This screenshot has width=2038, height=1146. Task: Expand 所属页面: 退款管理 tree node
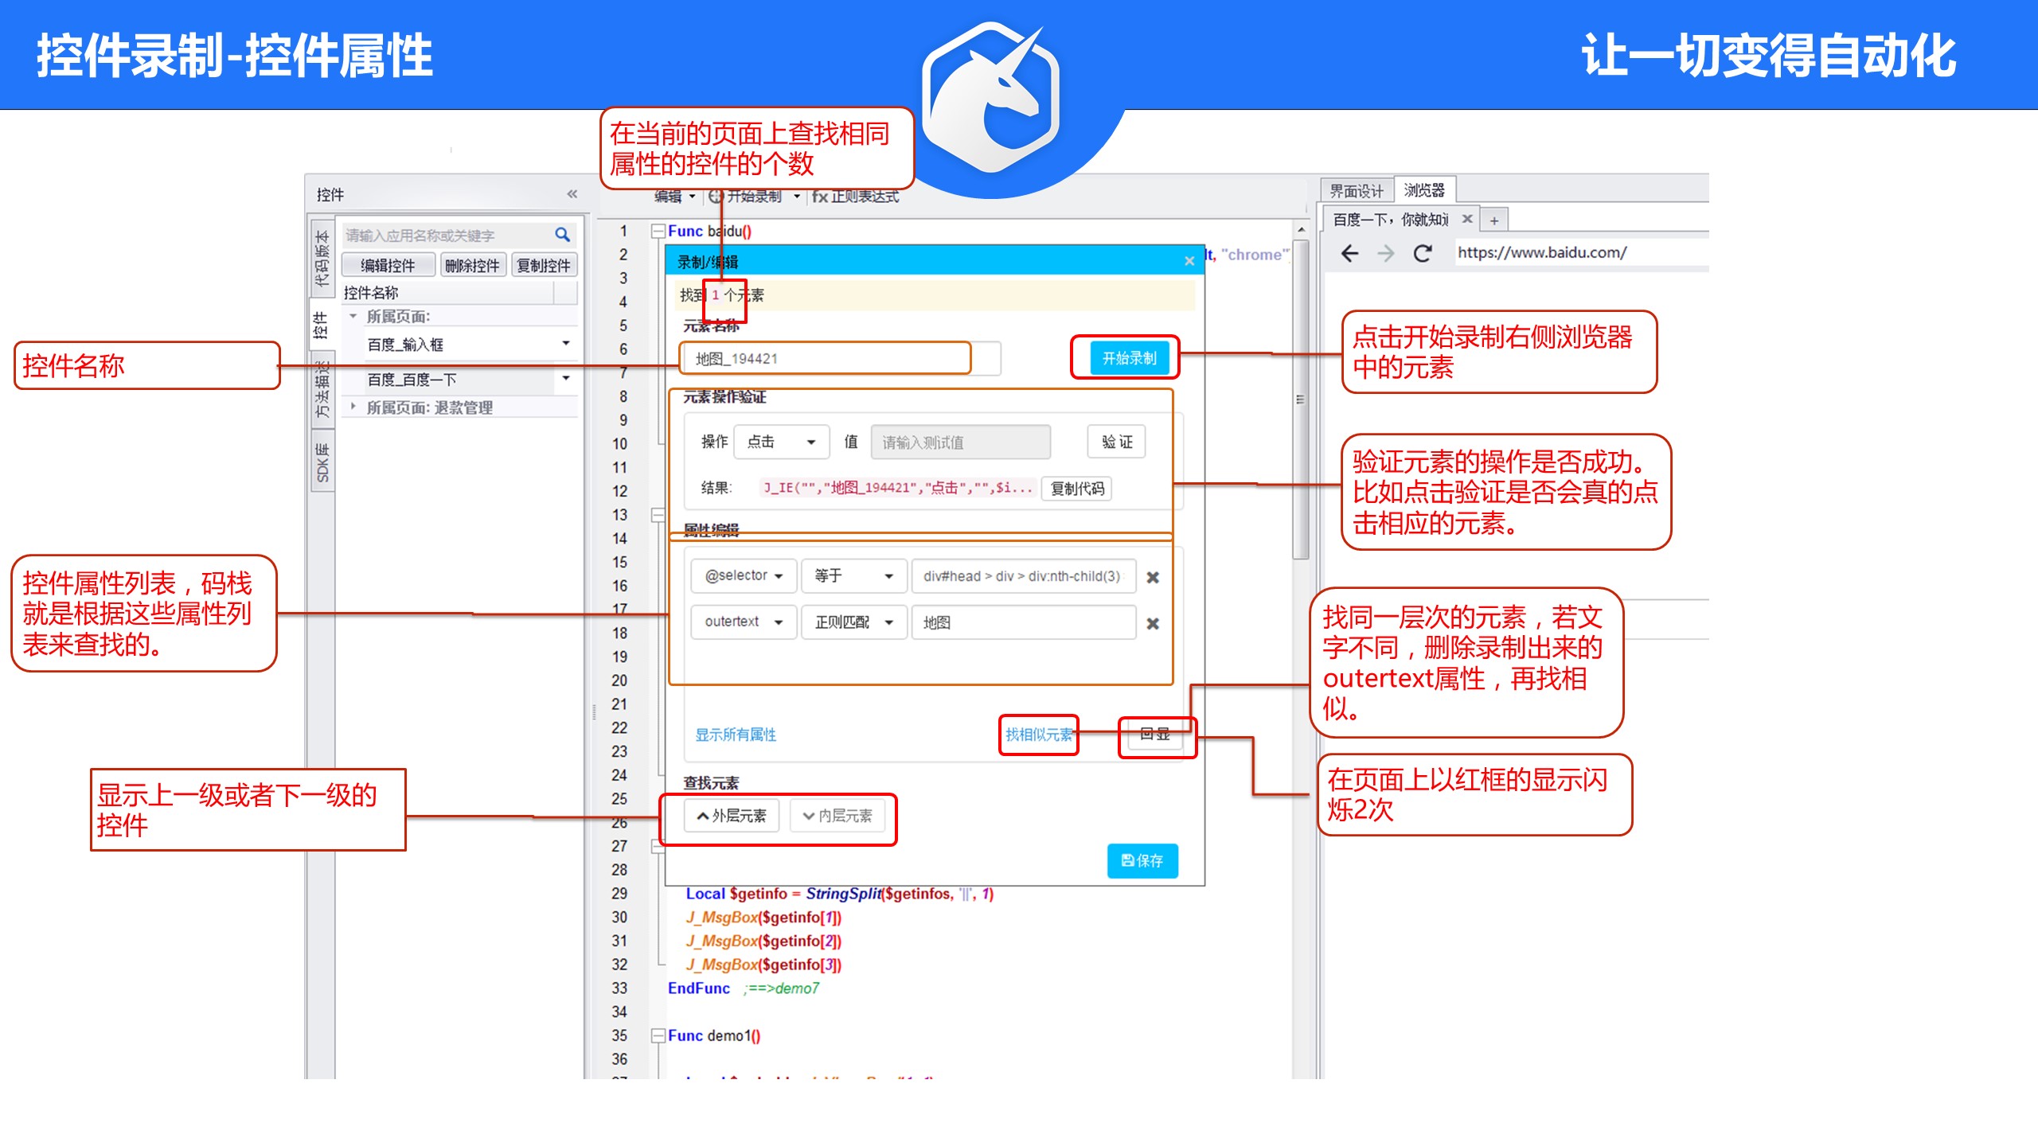click(353, 407)
